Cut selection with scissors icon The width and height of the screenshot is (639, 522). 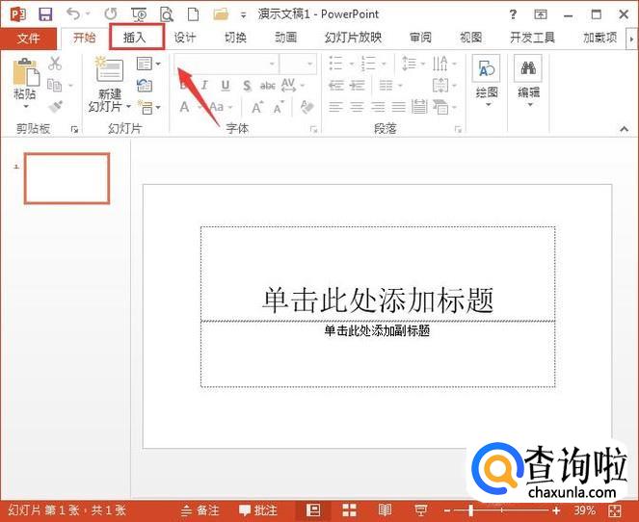point(55,64)
